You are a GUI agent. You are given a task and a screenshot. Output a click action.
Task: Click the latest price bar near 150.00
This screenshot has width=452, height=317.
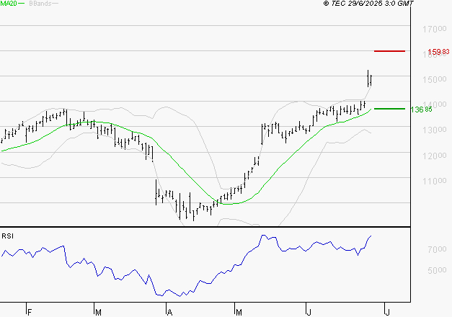pyautogui.click(x=371, y=80)
